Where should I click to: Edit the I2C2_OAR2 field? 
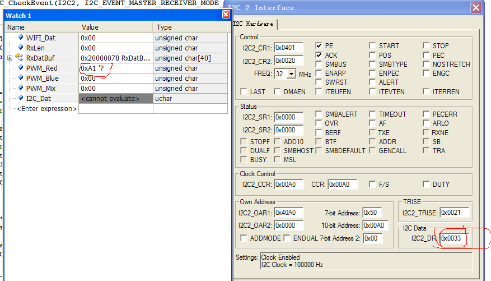coord(289,225)
